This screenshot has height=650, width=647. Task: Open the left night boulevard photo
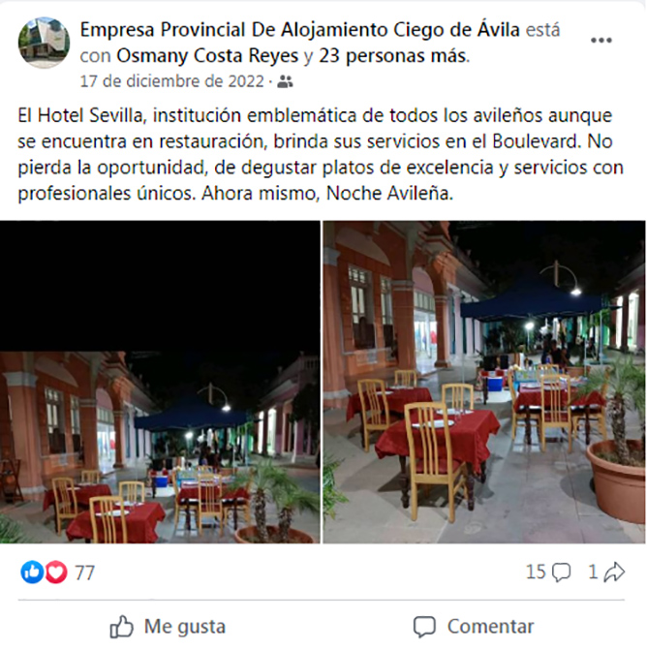[x=160, y=382]
